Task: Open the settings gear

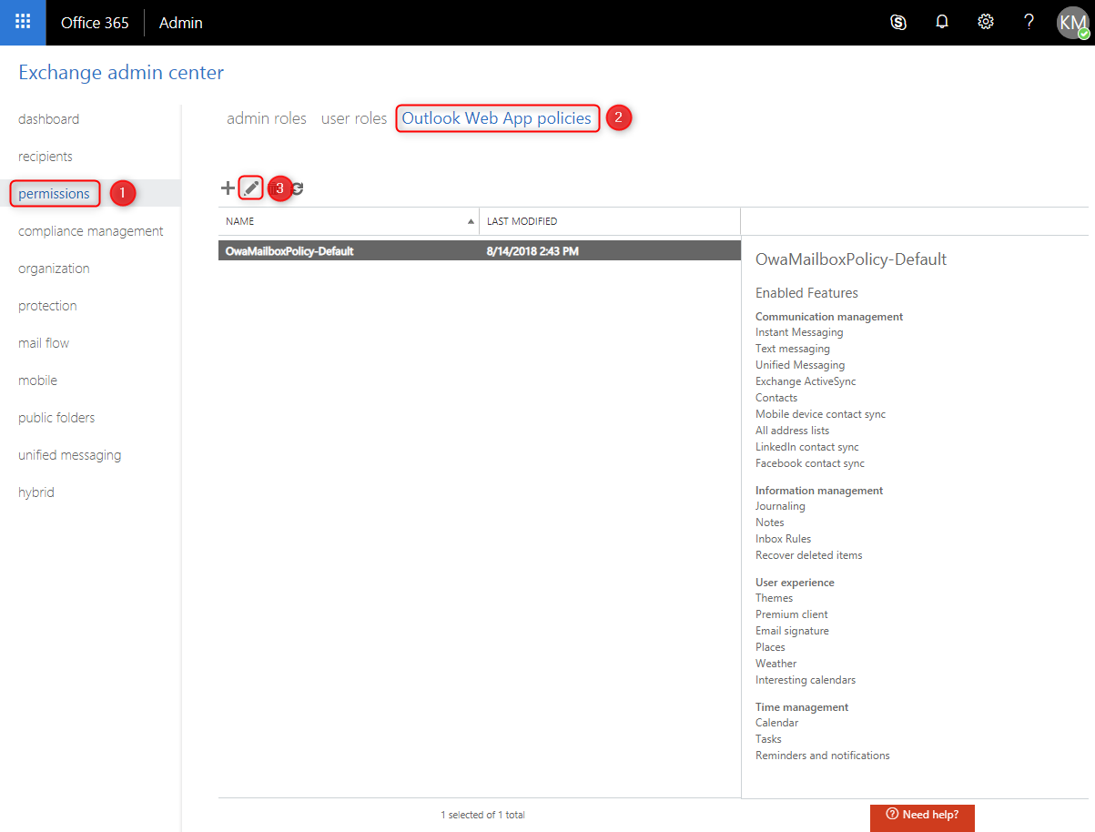Action: 986,23
